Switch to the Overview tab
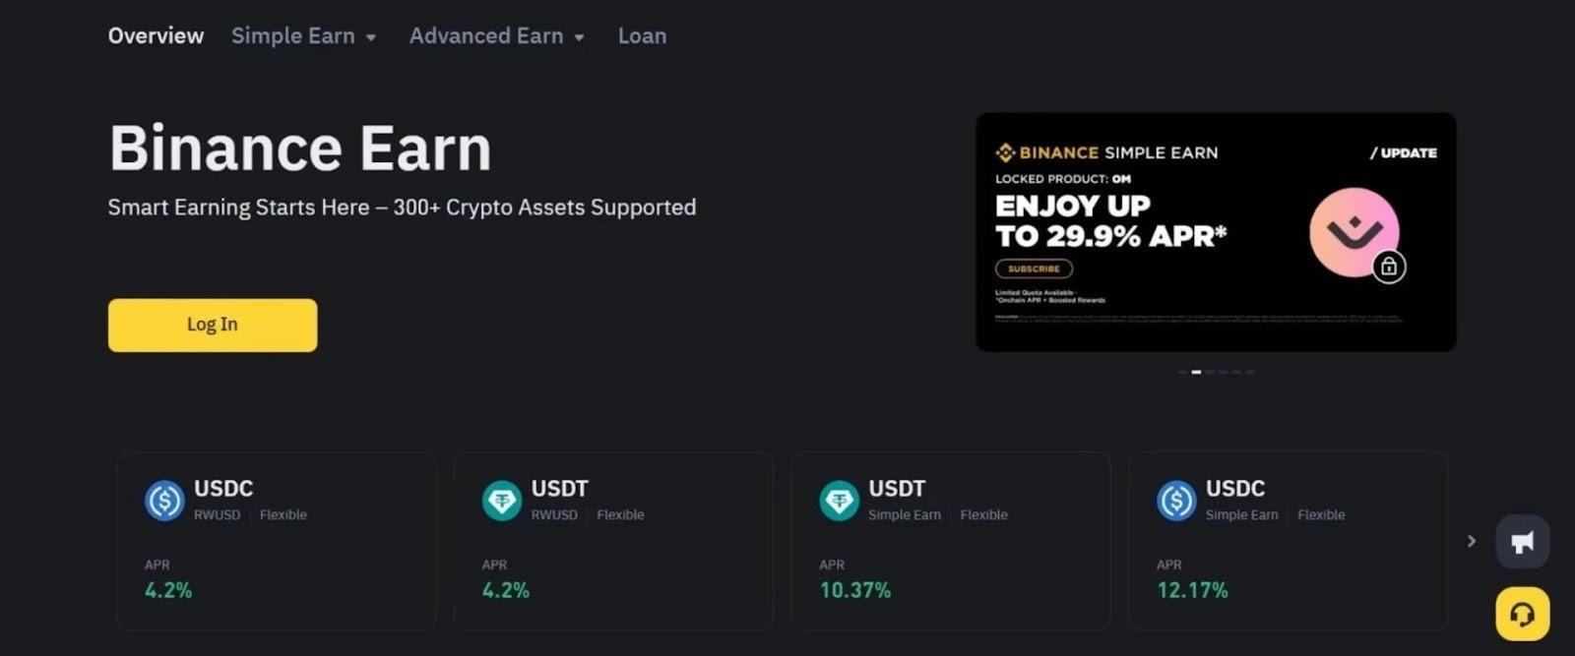 click(x=156, y=35)
